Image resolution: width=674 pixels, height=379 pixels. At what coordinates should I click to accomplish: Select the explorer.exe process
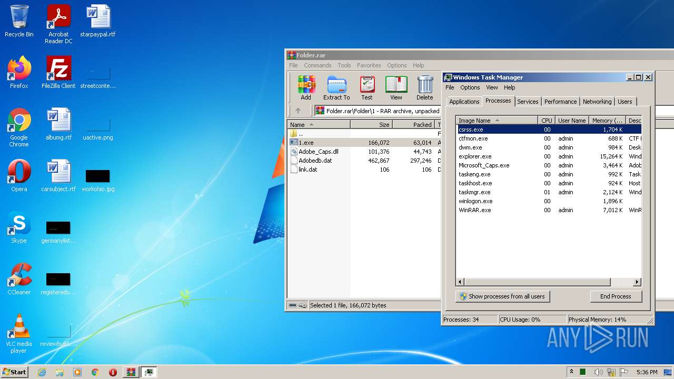[549, 156]
